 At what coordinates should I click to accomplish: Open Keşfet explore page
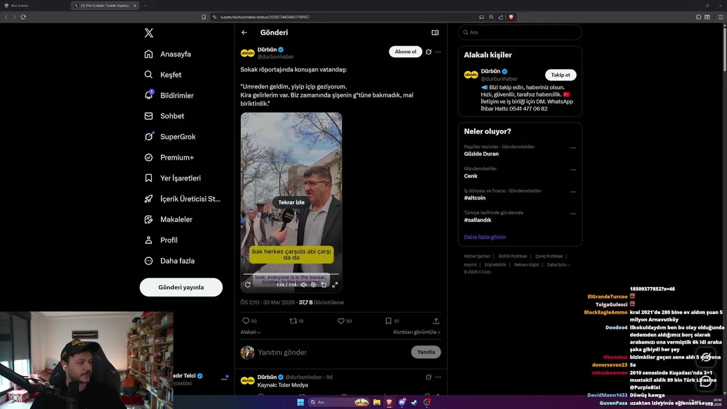click(x=163, y=74)
